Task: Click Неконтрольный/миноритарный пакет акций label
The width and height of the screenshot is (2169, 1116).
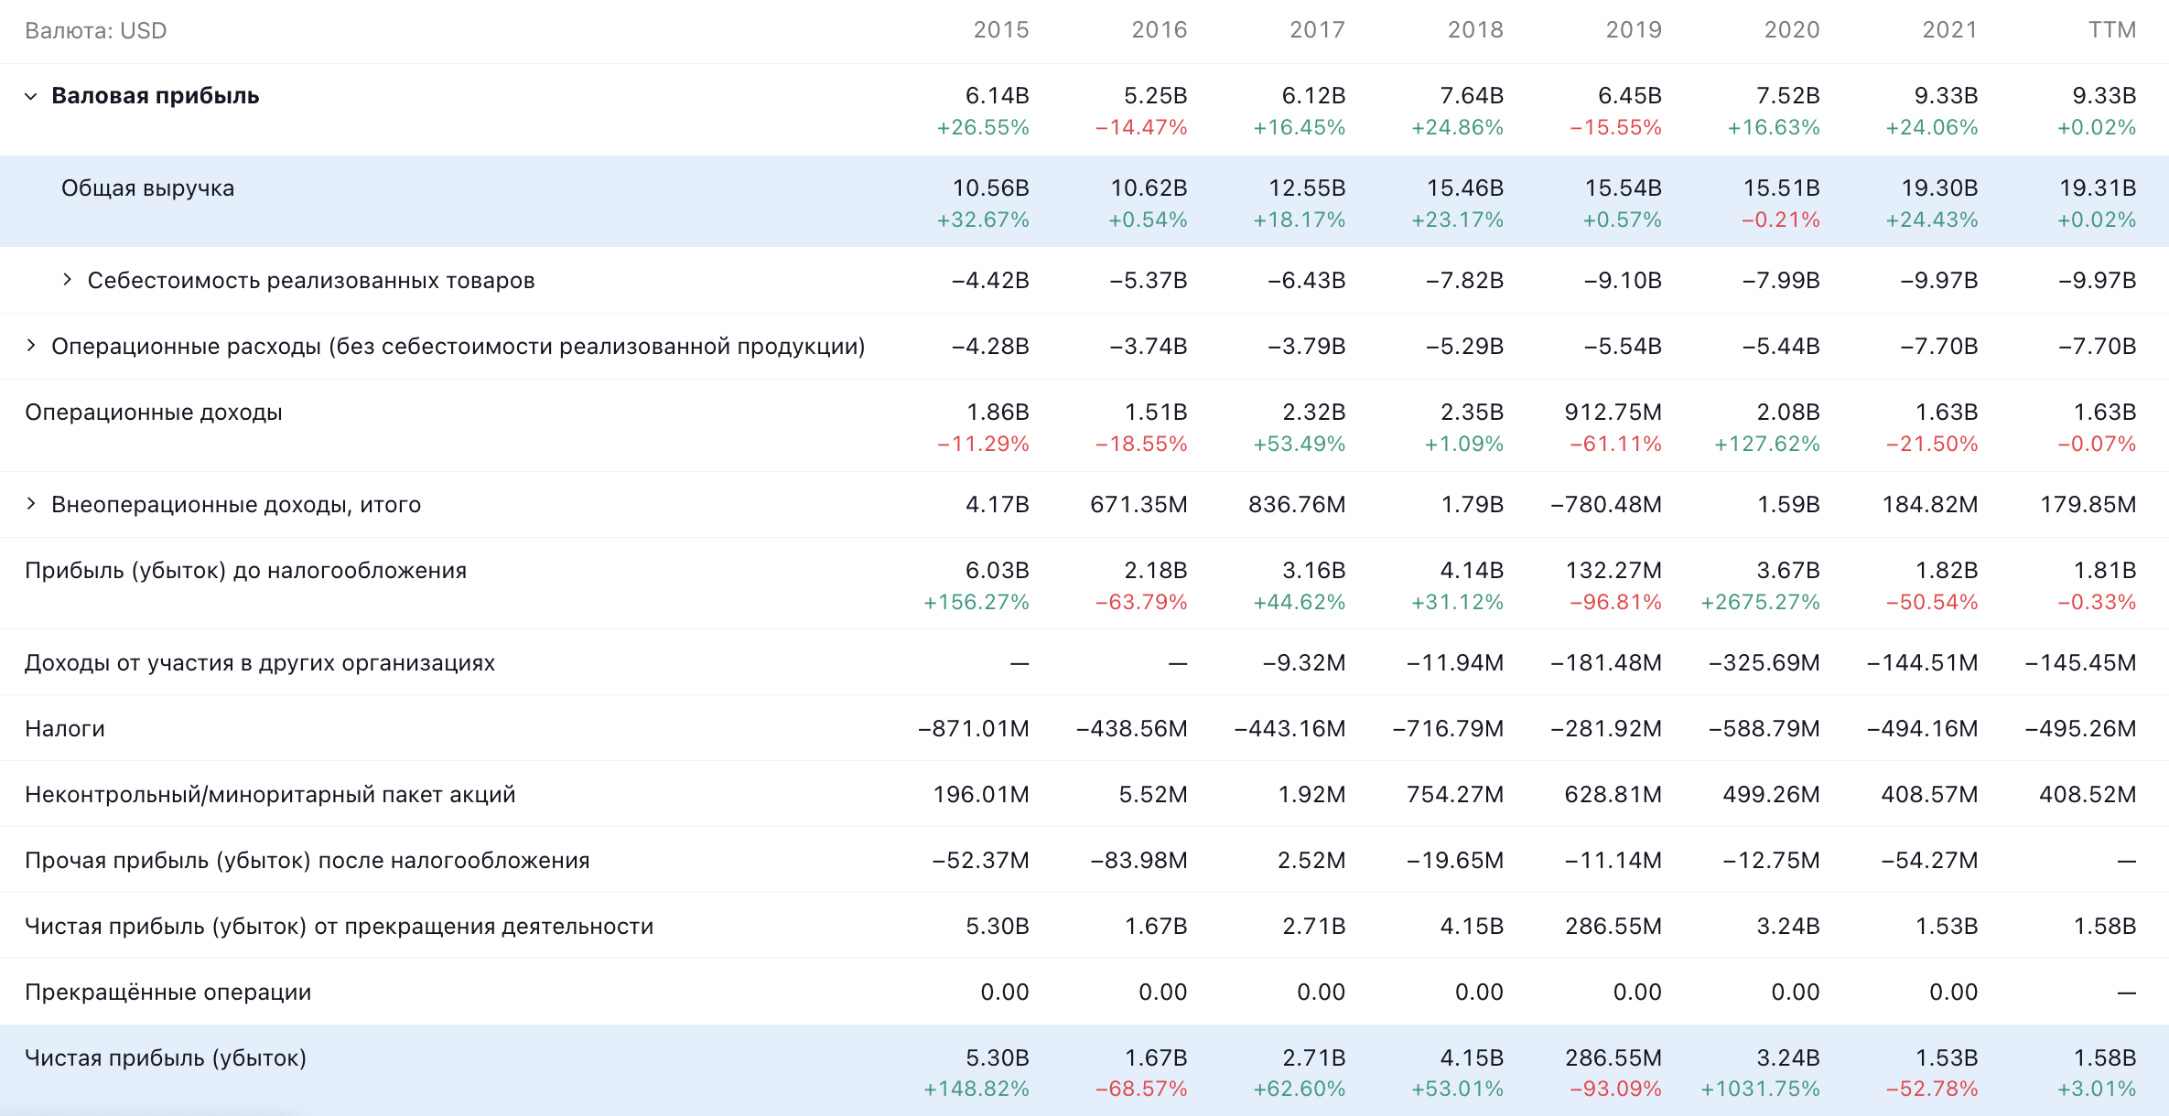Action: point(270,795)
